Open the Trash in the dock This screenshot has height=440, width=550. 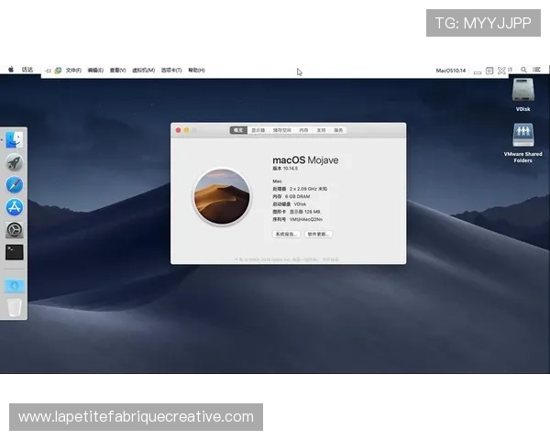coord(14,308)
